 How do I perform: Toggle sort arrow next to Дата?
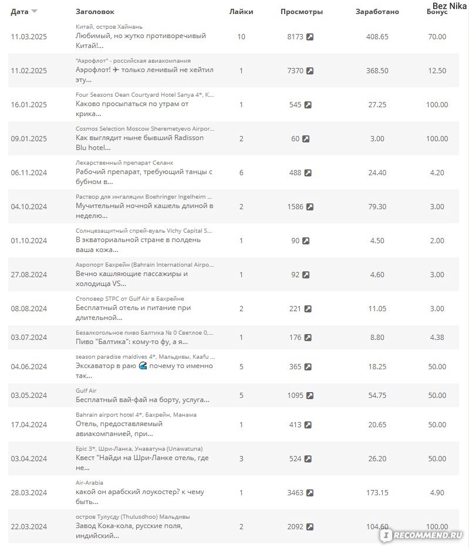coord(34,12)
